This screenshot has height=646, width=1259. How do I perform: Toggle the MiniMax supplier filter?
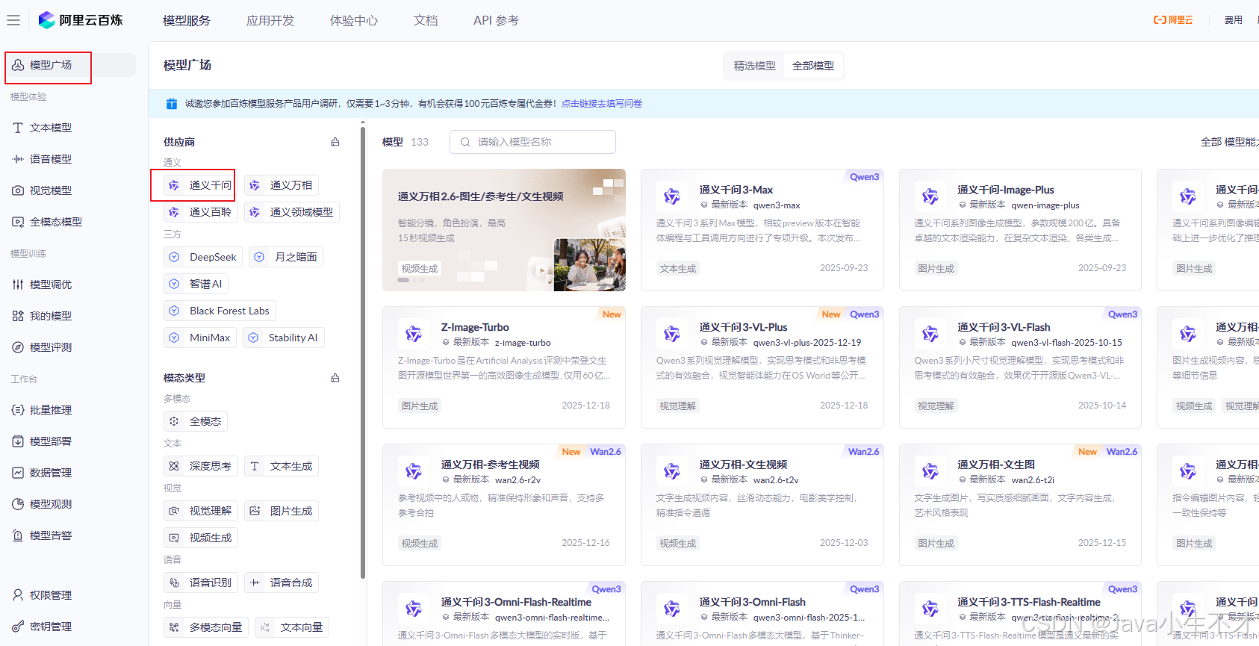pos(200,338)
